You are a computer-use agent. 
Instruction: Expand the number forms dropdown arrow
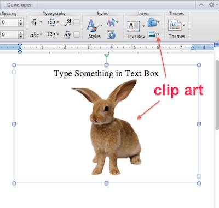coord(58,34)
